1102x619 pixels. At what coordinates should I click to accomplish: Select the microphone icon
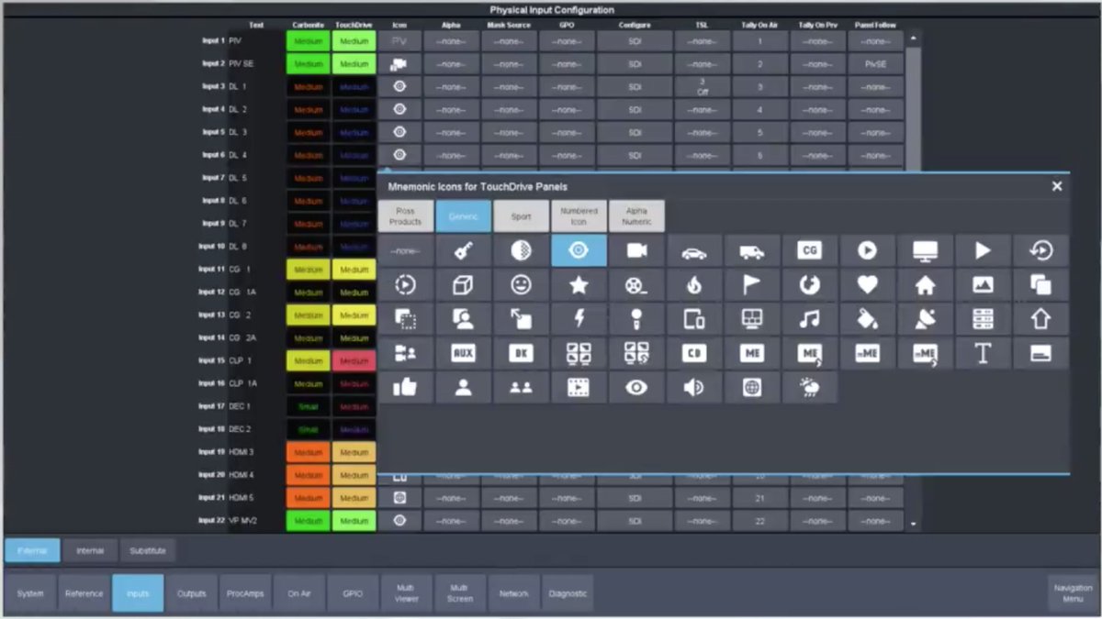pos(636,318)
